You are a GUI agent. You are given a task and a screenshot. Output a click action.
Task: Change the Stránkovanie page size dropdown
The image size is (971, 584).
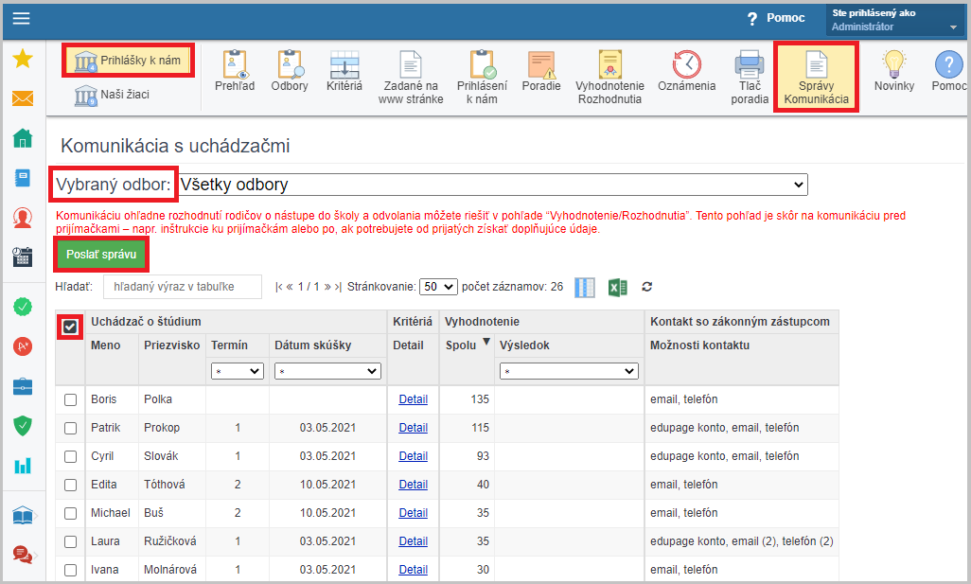tap(438, 287)
